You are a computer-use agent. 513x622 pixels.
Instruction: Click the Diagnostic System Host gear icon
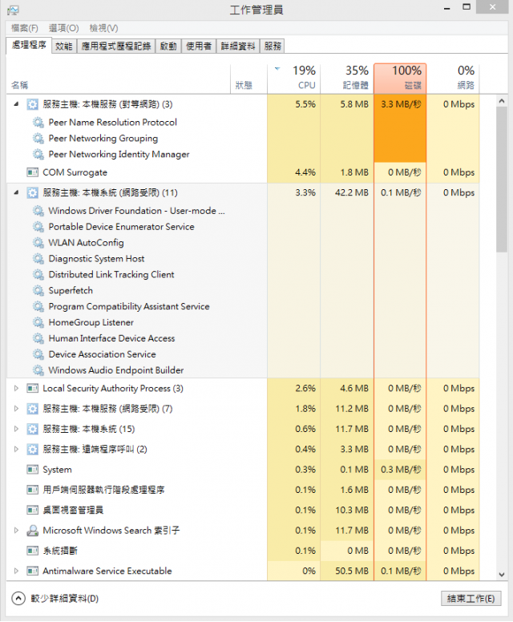coord(38,259)
